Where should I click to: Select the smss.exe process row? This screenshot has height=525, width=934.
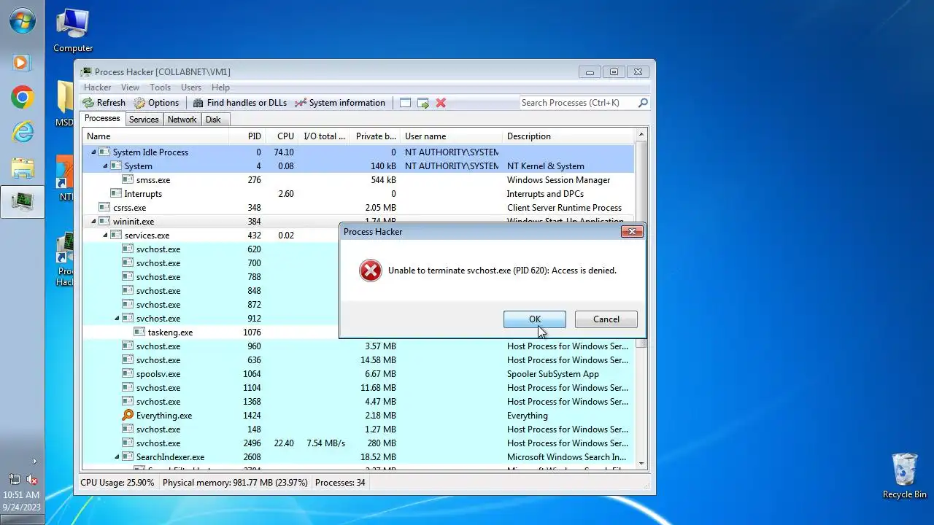click(358, 180)
